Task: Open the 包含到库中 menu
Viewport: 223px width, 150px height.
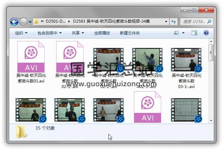Action: pos(49,33)
